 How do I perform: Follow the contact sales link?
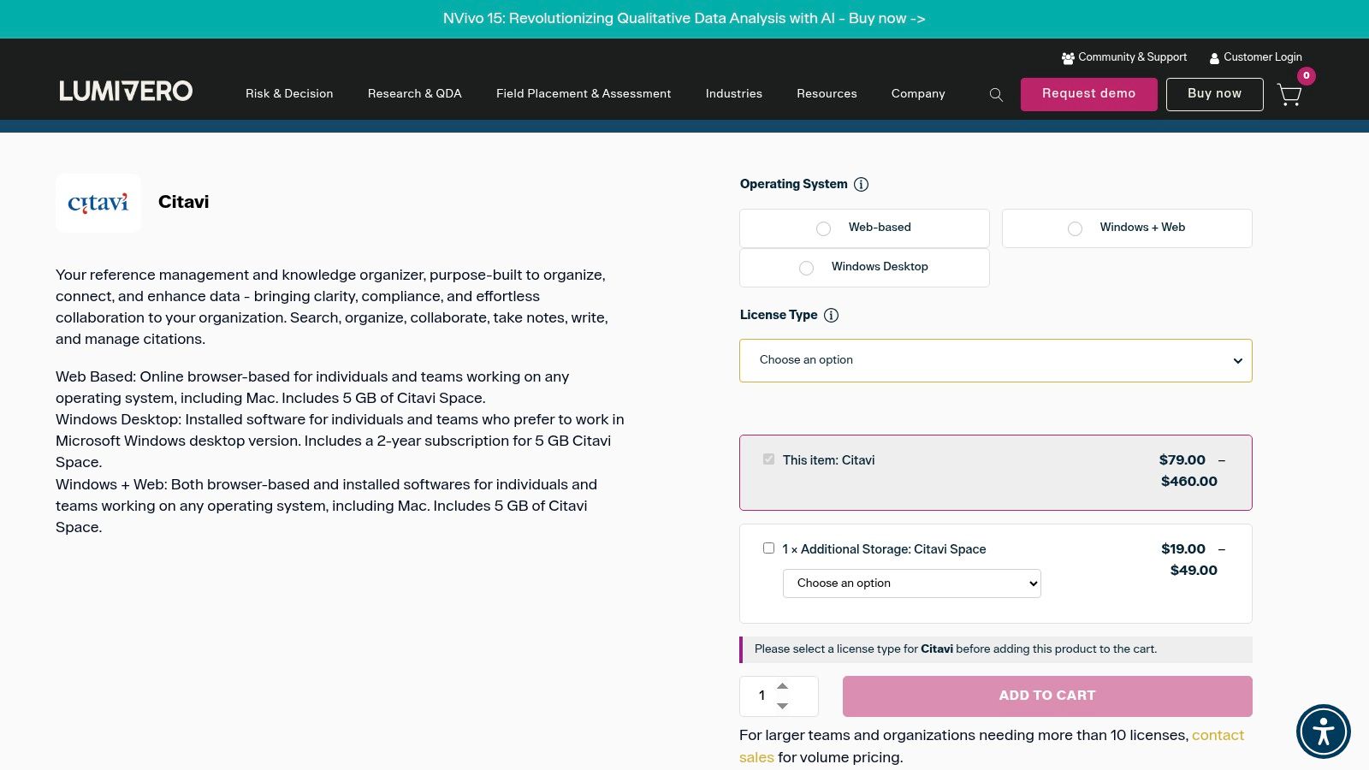(x=1217, y=736)
